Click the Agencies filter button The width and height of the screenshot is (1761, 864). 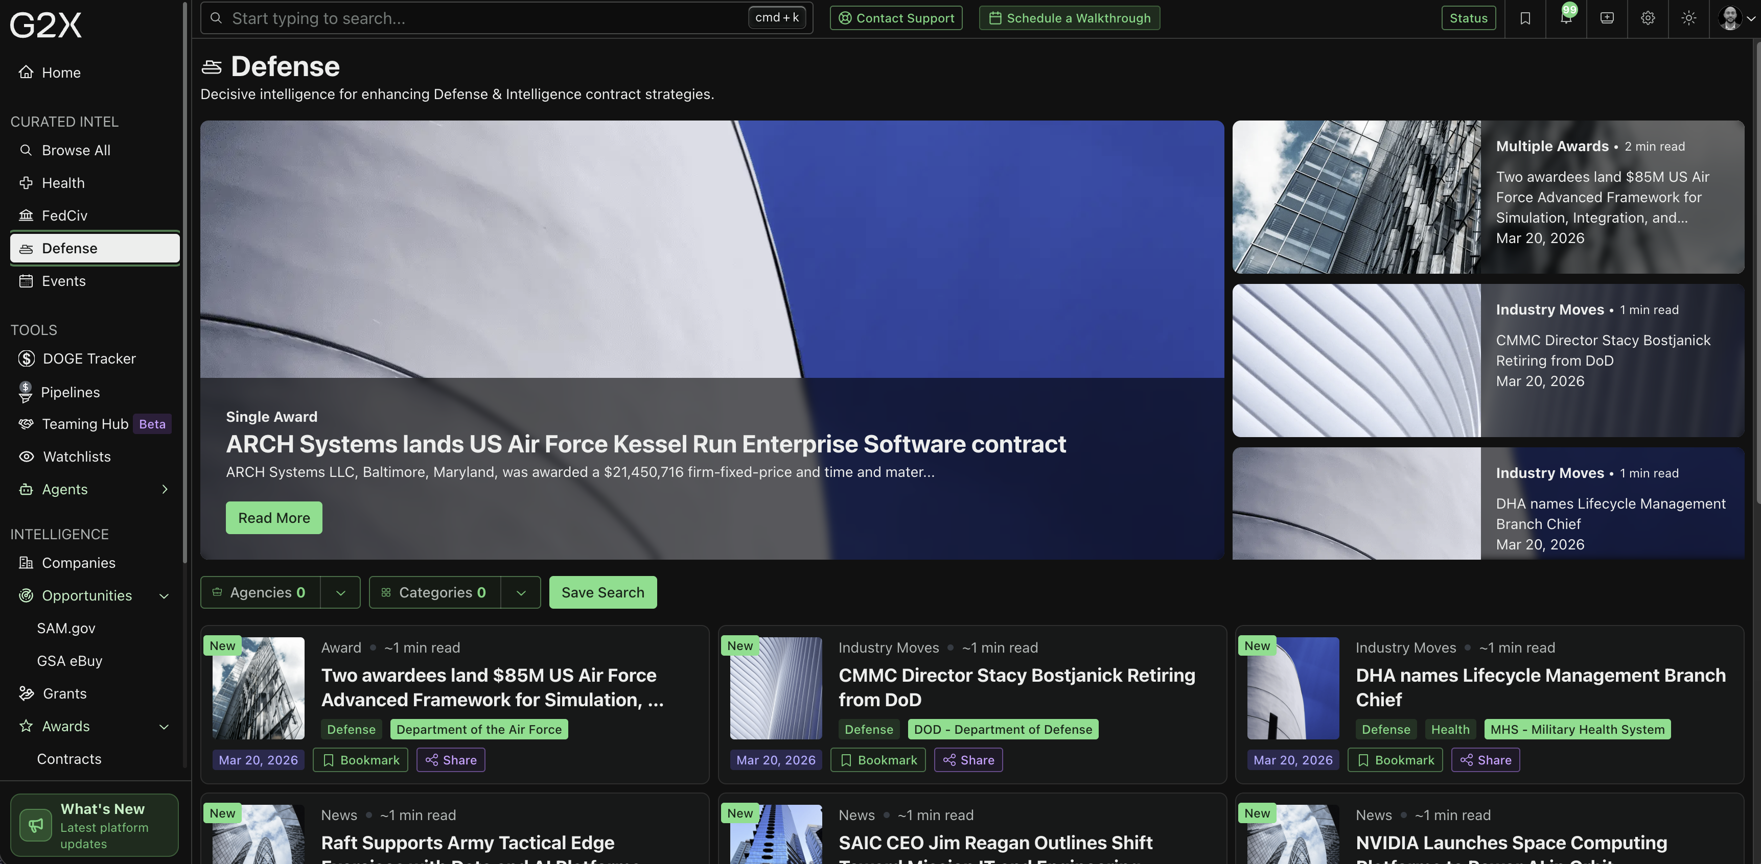coord(261,593)
